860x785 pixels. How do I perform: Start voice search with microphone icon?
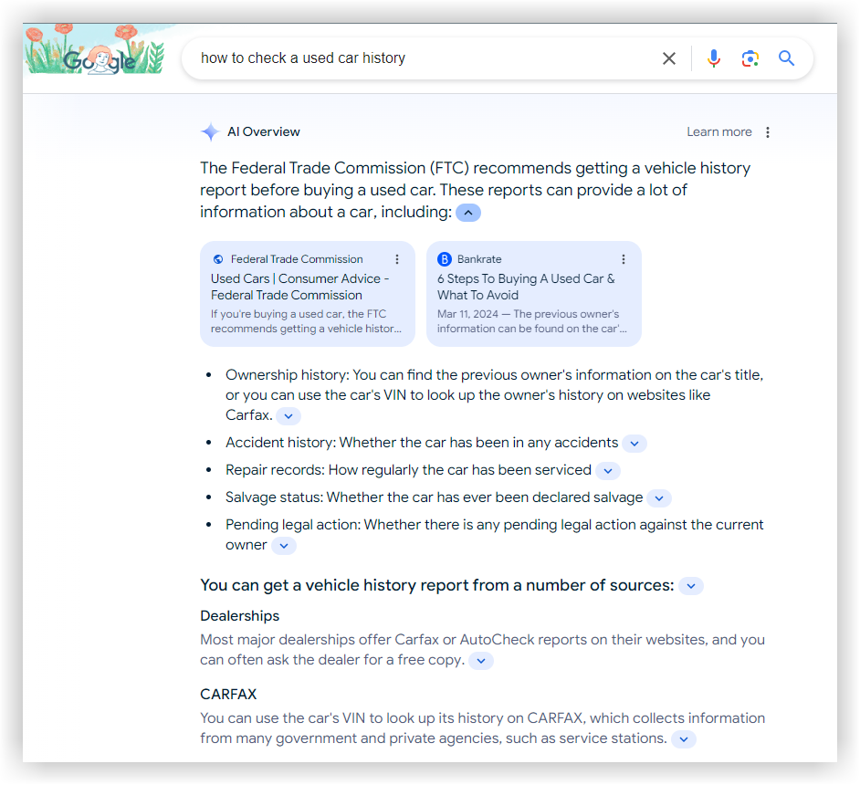[x=714, y=58]
